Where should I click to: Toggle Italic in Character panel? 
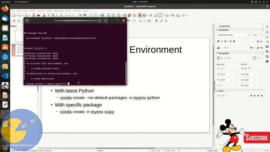(x=222, y=41)
